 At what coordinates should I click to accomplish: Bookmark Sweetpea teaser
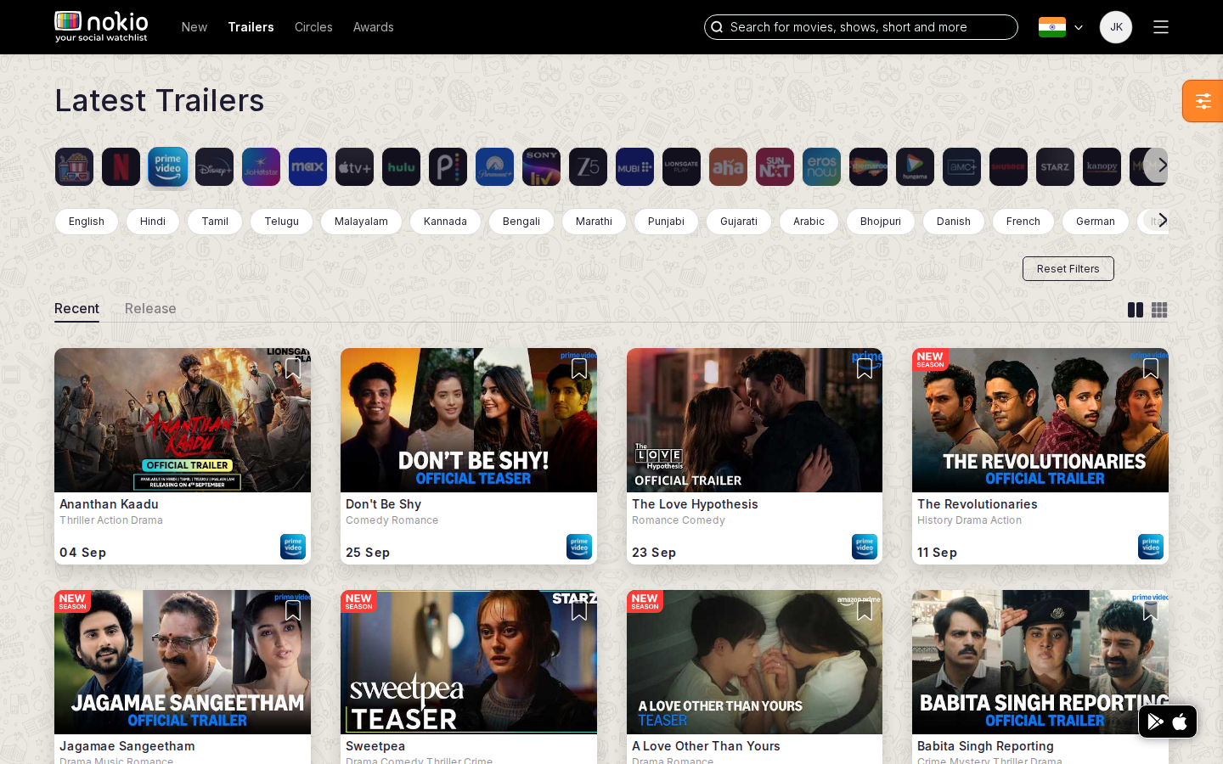tap(579, 610)
